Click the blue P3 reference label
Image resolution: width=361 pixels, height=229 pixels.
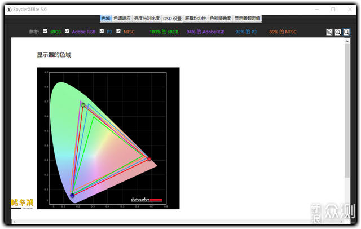[109, 32]
